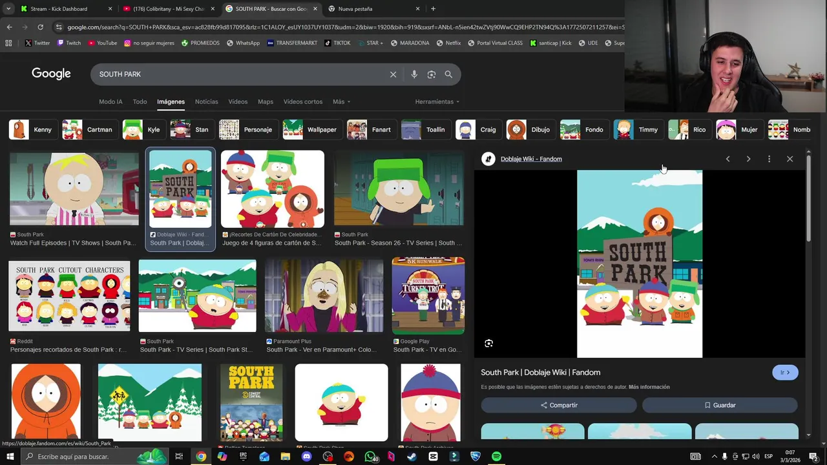Reload the page with the refresh icon
Viewport: 827px width, 465px height.
point(40,27)
